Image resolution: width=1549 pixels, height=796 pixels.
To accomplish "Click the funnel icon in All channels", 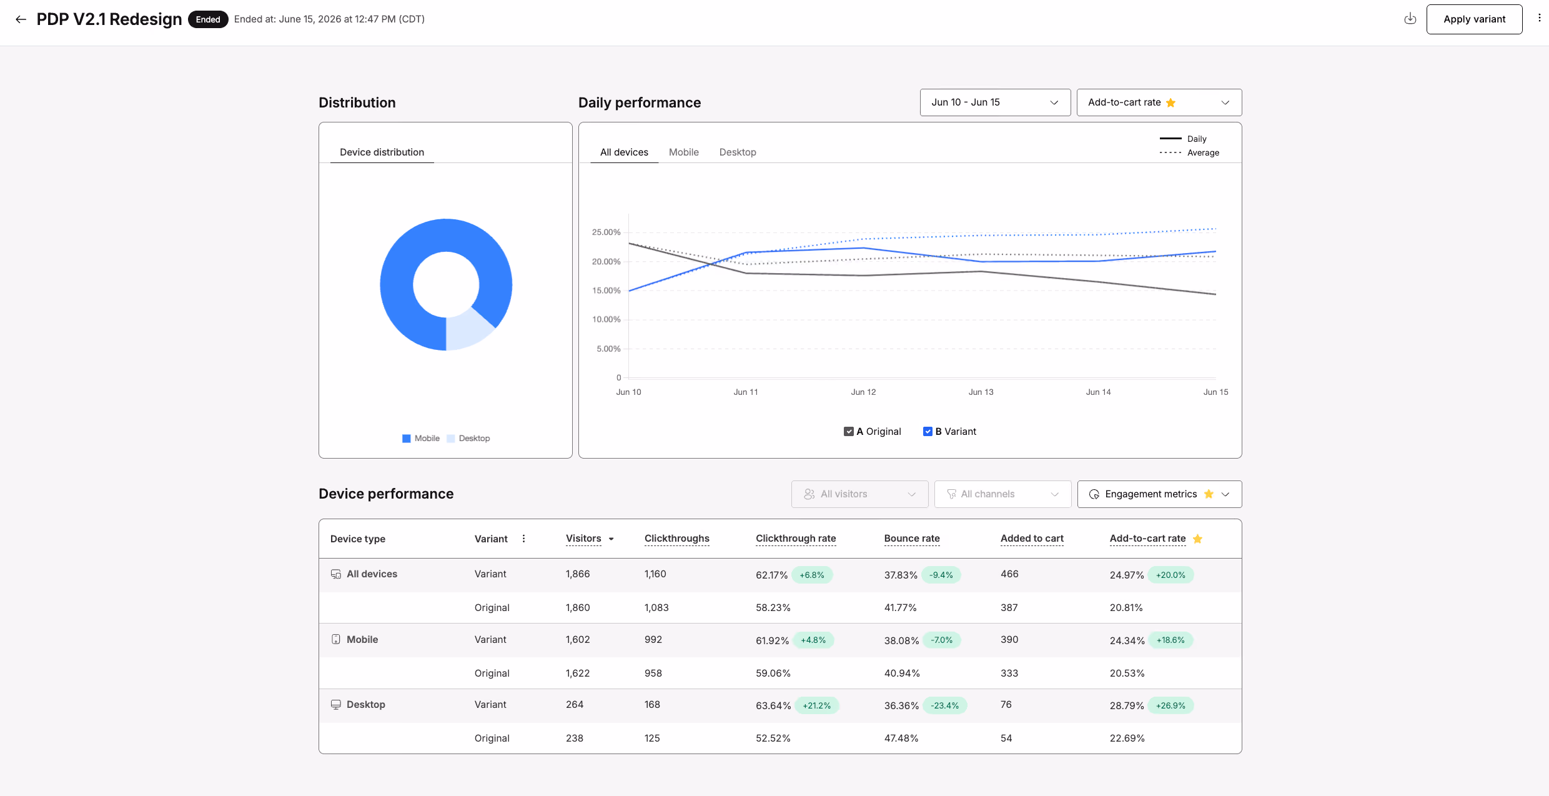I will point(952,494).
